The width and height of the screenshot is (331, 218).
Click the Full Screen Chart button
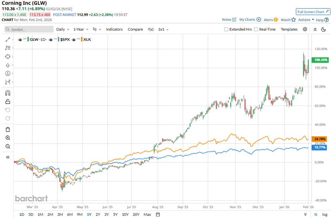click(312, 12)
